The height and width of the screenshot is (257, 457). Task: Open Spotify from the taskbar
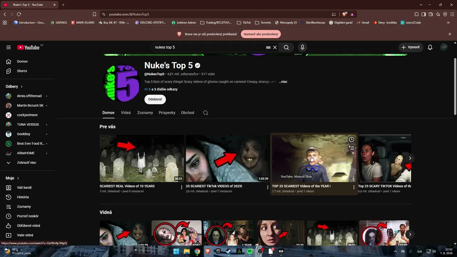250,251
